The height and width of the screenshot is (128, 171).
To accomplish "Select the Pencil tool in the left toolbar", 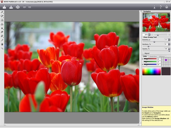I will point(2,12).
